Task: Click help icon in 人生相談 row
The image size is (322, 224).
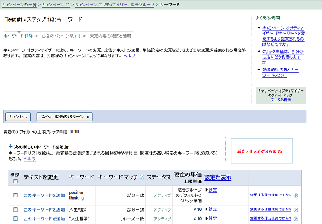Action: (296, 210)
